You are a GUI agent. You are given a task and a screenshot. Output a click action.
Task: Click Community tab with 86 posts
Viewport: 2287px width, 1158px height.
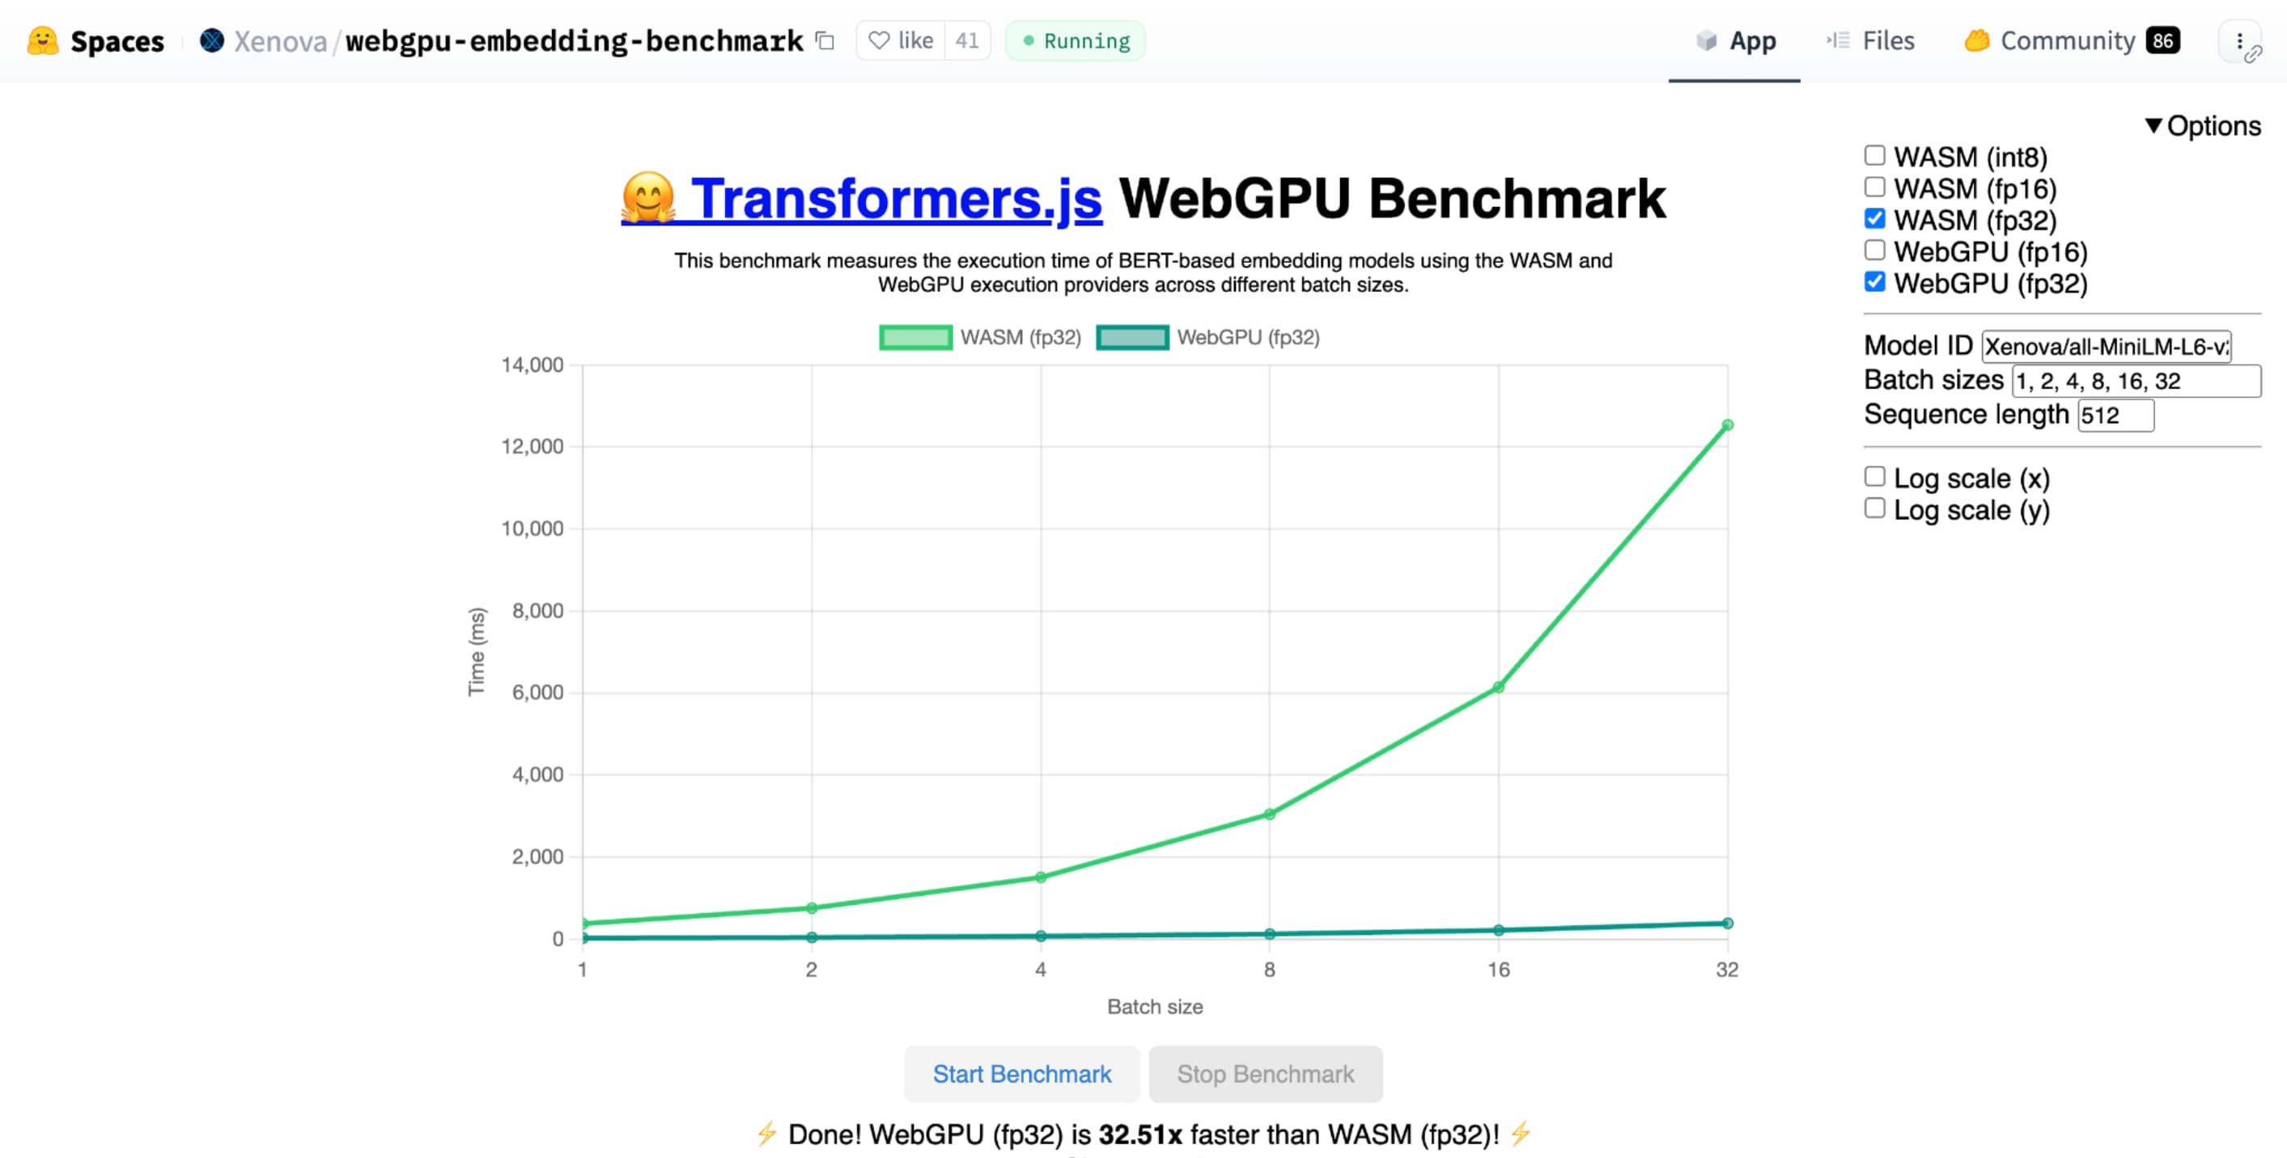click(x=2068, y=40)
